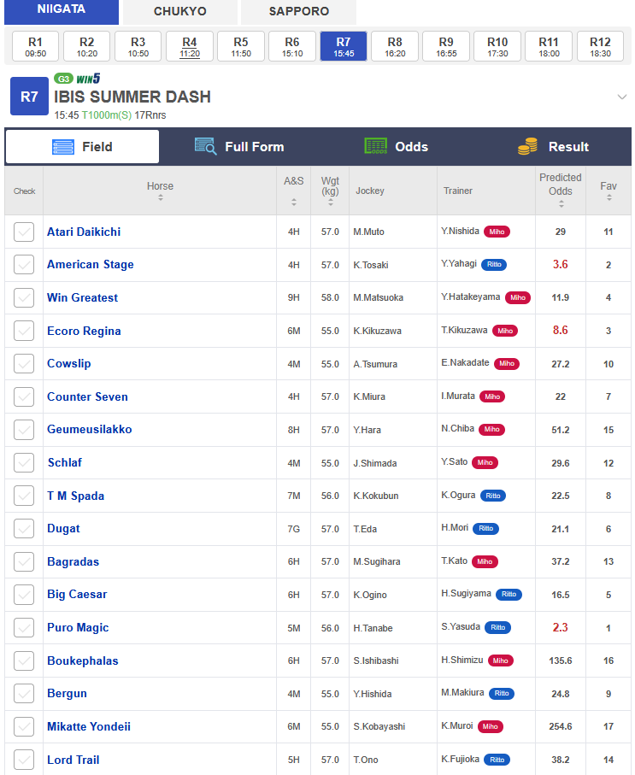Viewport: 635px width, 775px height.
Task: Click the green G3 grade badge
Action: pyautogui.click(x=63, y=79)
